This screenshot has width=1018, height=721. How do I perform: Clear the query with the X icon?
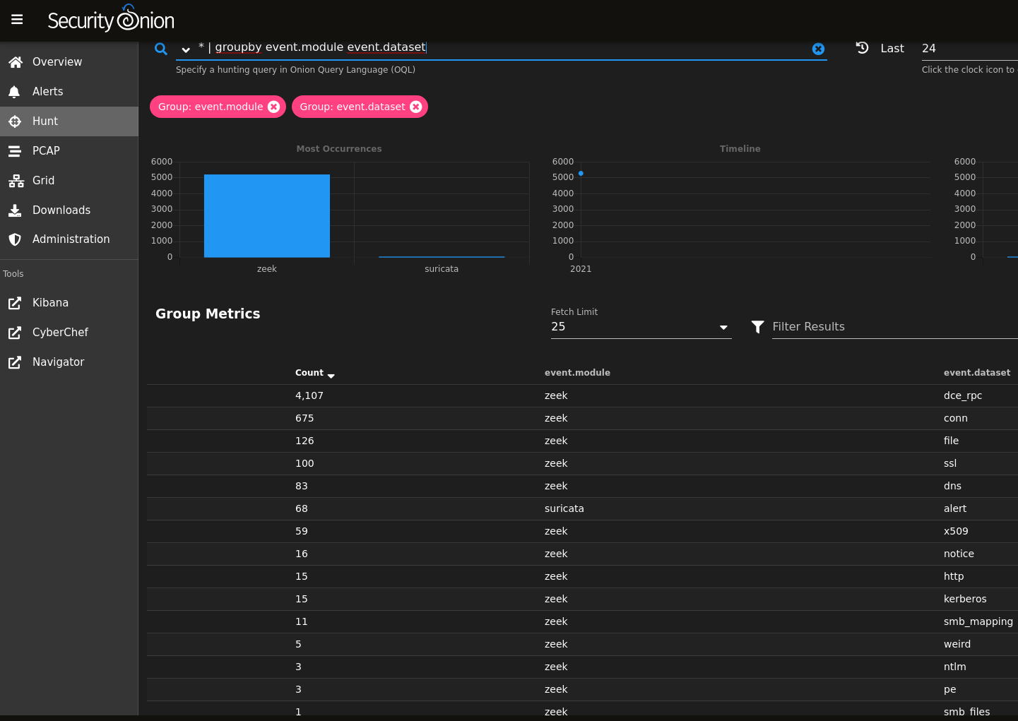(x=818, y=49)
